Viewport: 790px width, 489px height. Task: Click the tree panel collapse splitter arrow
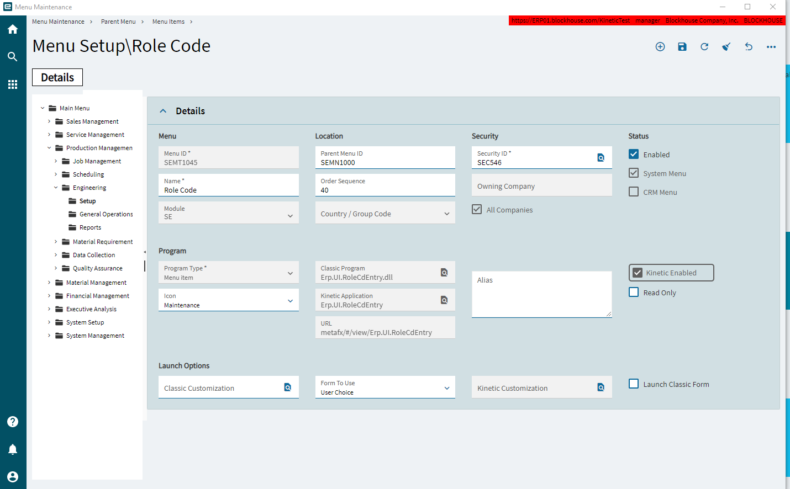pyautogui.click(x=145, y=252)
